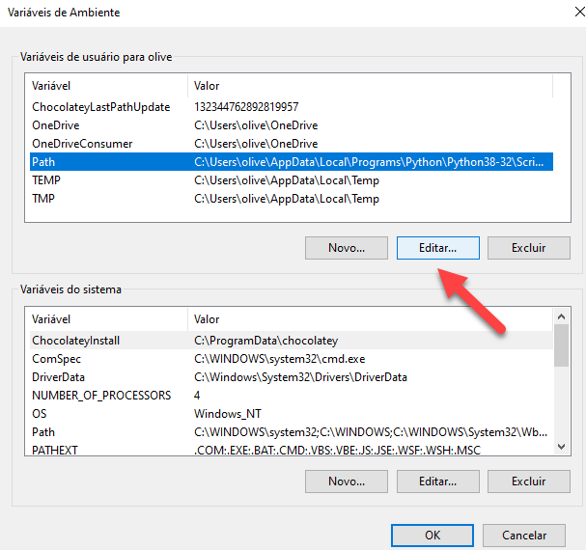Click the Windows_NT value
The width and height of the screenshot is (586, 550).
[228, 414]
